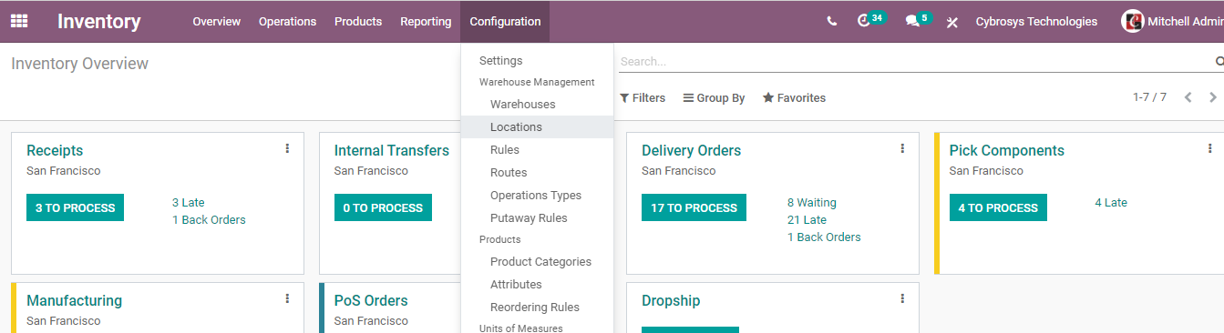The width and height of the screenshot is (1224, 333).
Task: Open the Pick Components card title
Action: coord(1007,151)
